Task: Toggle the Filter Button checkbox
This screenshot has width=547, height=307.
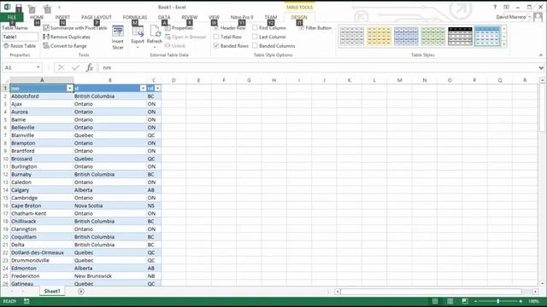Action: (x=302, y=27)
